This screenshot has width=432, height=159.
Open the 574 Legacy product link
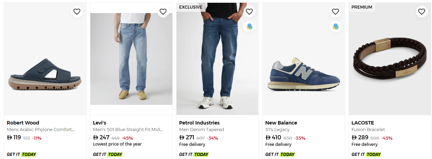tap(277, 130)
